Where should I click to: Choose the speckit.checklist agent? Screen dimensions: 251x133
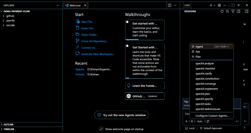point(212,69)
